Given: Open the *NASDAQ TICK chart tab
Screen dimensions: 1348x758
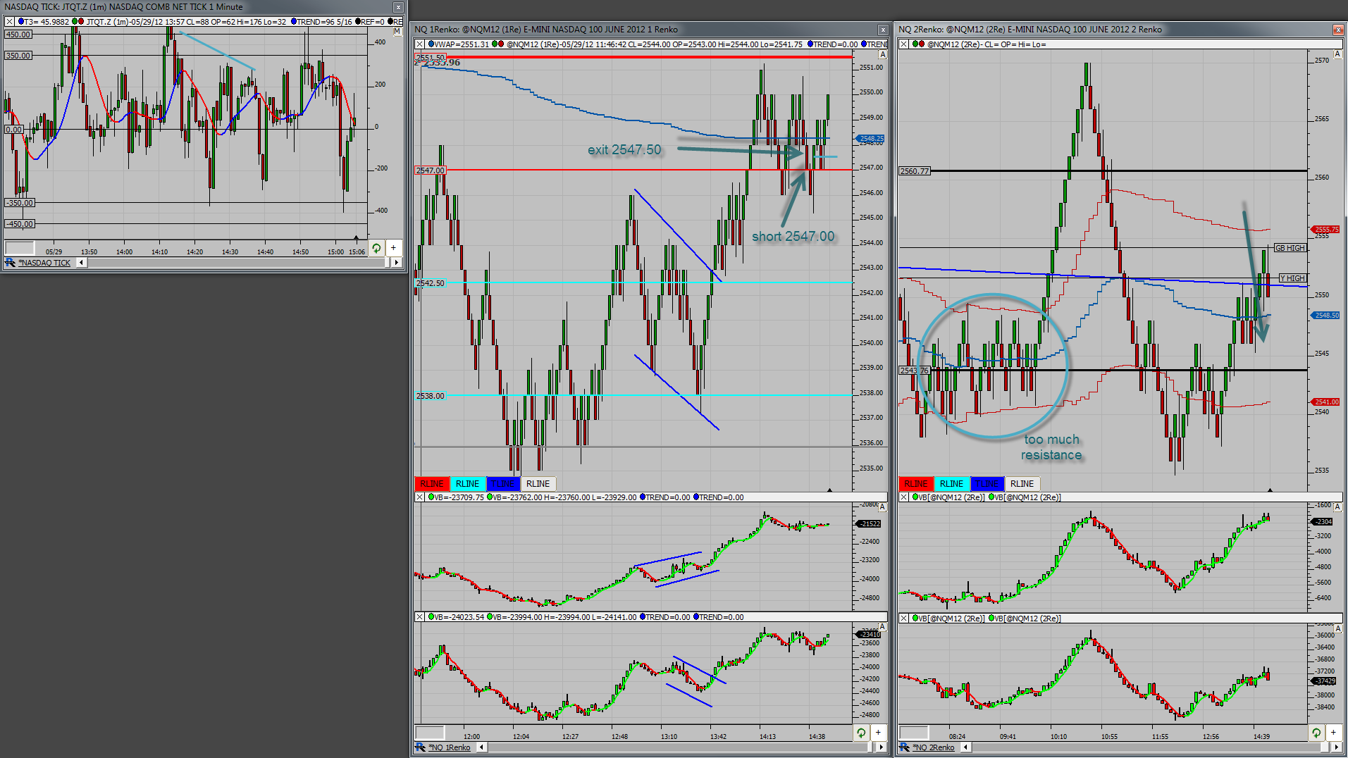Looking at the screenshot, I should [44, 263].
